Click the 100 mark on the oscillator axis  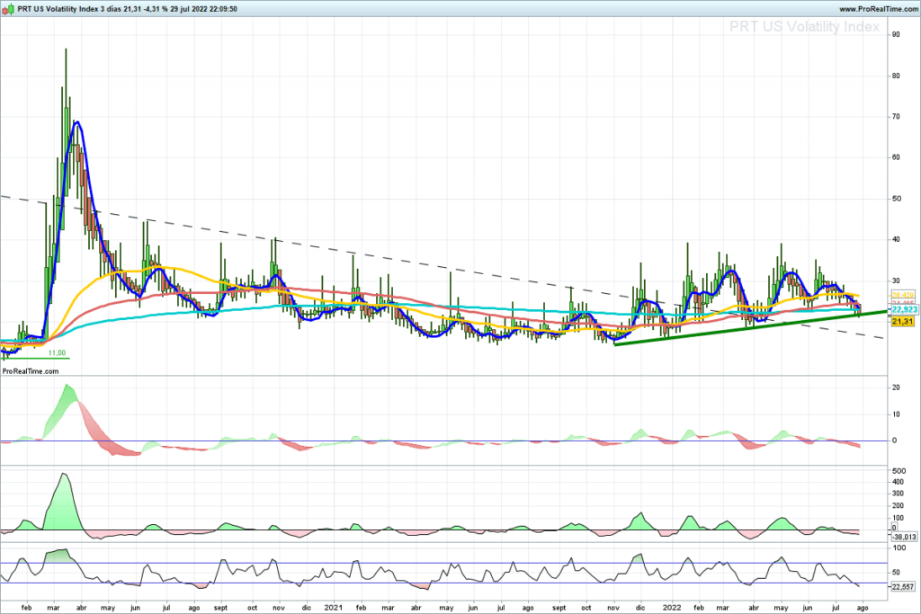click(x=899, y=547)
